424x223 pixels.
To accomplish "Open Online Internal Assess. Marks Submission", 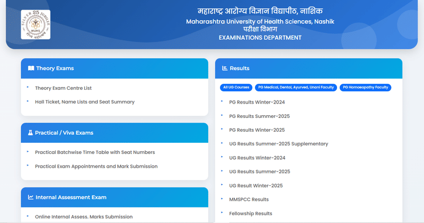I will pos(84,217).
